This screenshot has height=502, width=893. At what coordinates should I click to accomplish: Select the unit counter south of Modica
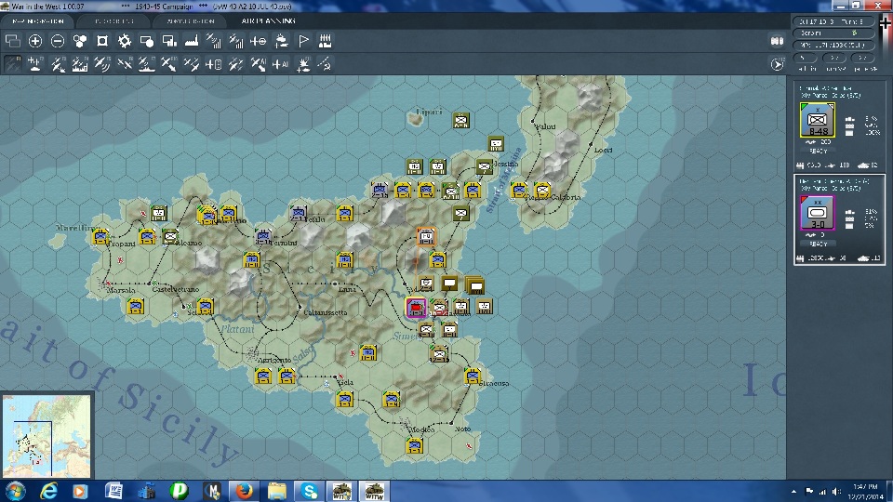pyautogui.click(x=414, y=445)
